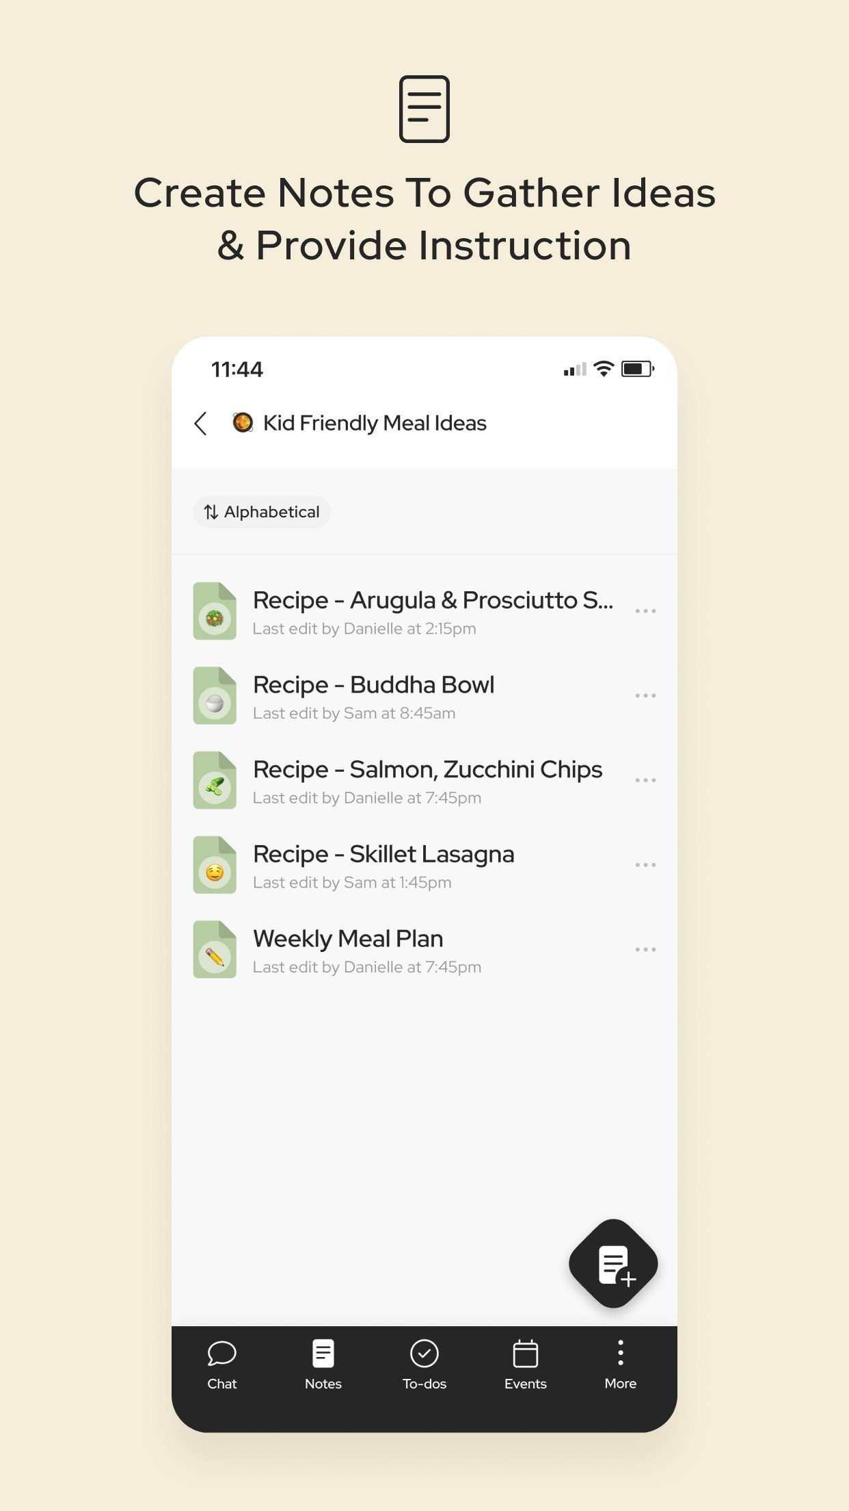This screenshot has height=1511, width=849.
Task: Switch to the Notes tab
Action: [x=323, y=1365]
